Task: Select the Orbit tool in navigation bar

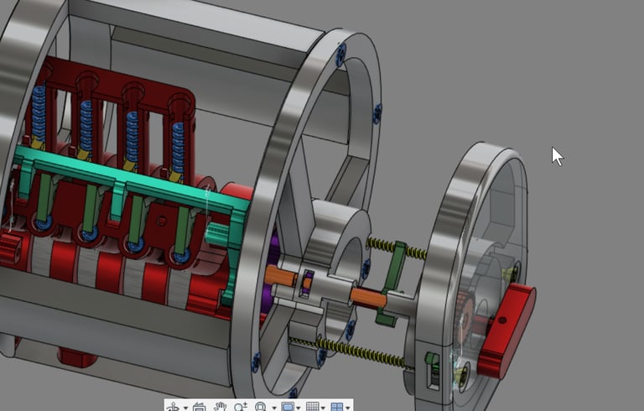Action: pos(174,407)
